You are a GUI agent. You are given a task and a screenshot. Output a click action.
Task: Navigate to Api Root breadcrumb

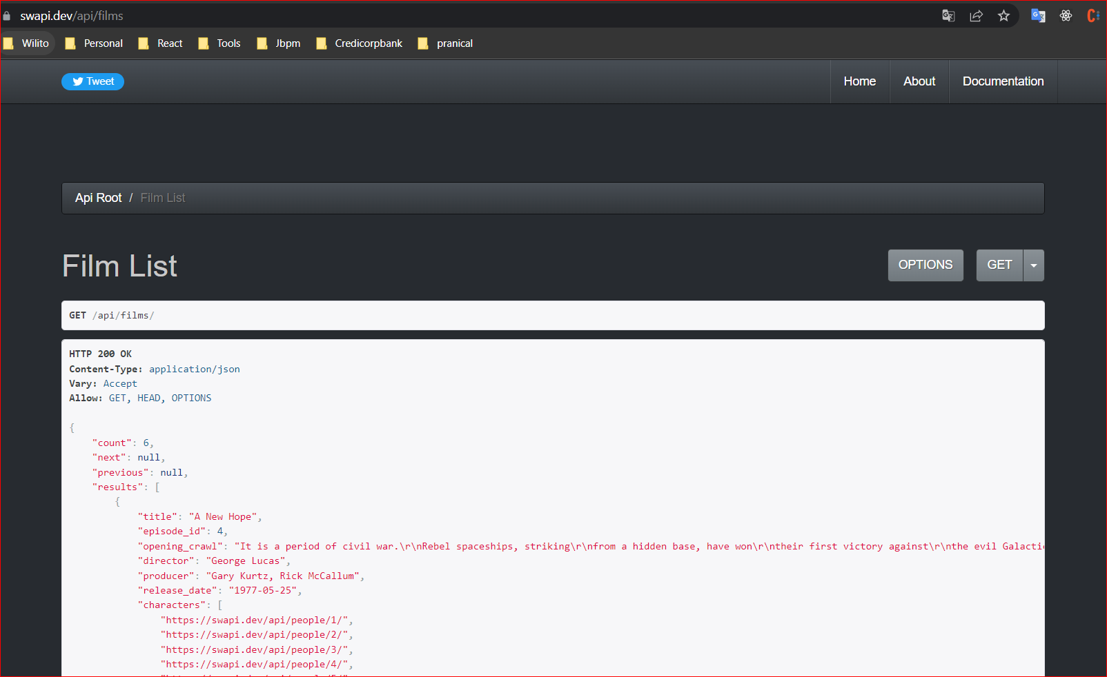98,198
